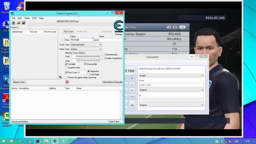Open Memory View

pyautogui.click(x=19, y=82)
